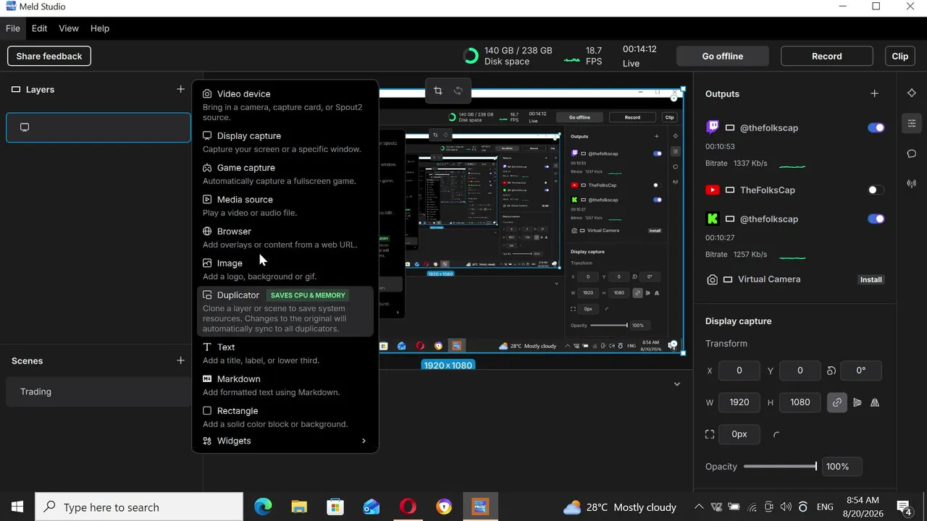Open Microsoft Store from the taskbar
The width and height of the screenshot is (927, 521).
(335, 507)
